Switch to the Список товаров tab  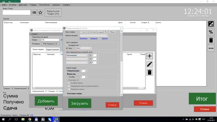(38, 49)
